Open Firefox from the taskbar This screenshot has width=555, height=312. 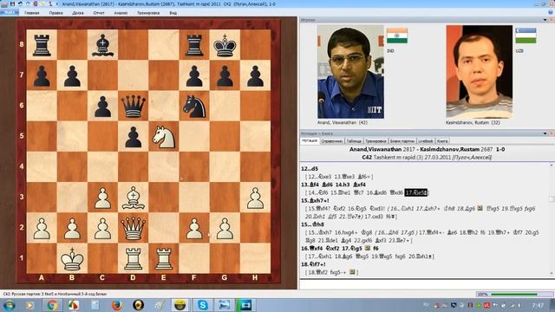click(117, 305)
